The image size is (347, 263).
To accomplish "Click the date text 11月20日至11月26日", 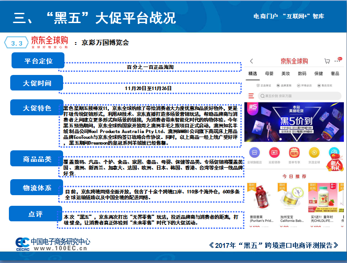I will click(148, 88).
